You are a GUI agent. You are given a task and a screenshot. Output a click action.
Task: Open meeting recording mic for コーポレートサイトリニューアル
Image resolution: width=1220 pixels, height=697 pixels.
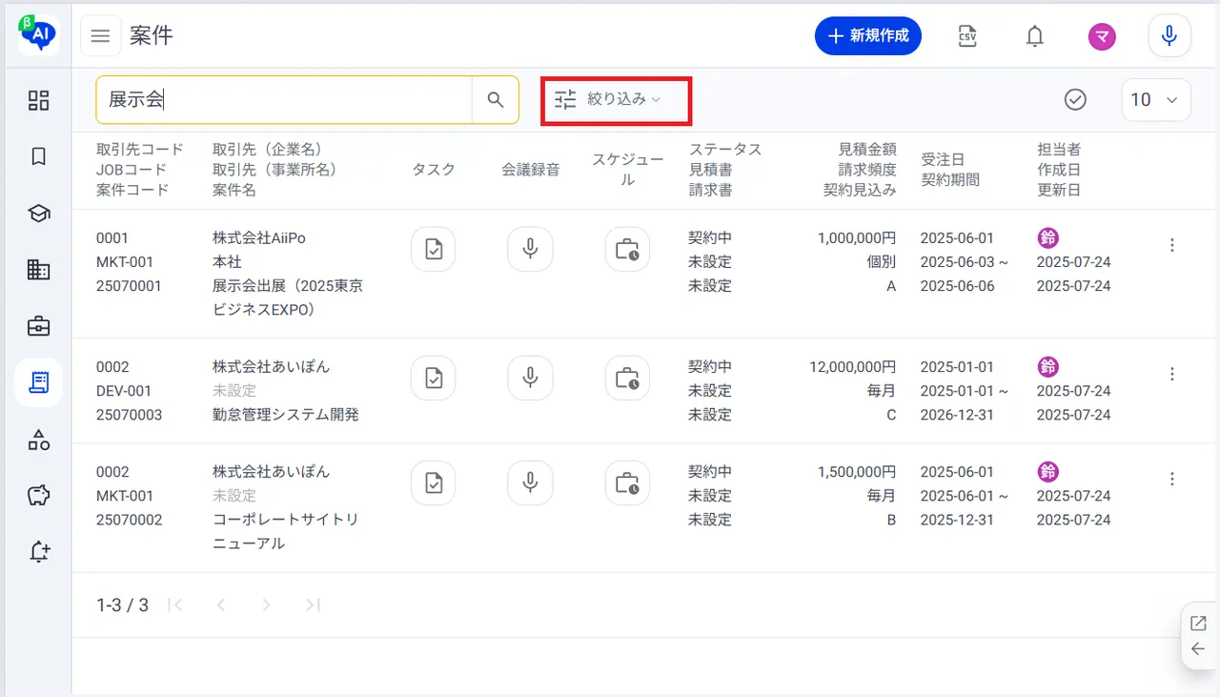click(x=531, y=483)
